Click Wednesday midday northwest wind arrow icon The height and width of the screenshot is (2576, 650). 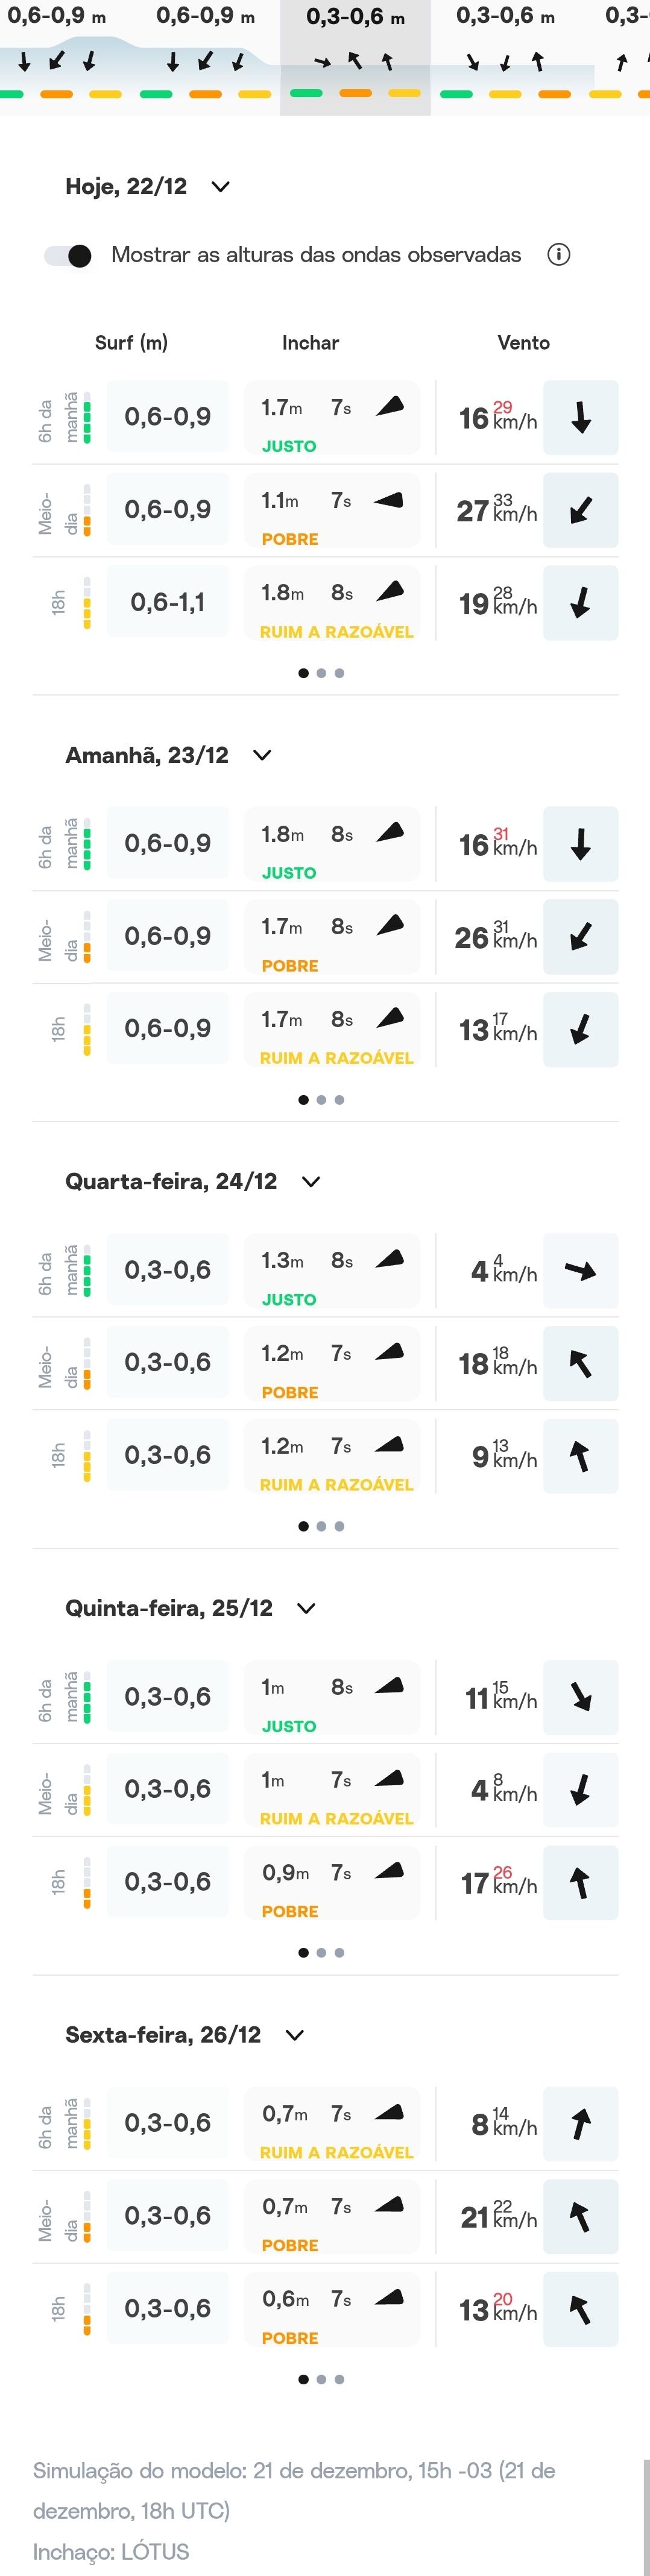(x=580, y=1364)
